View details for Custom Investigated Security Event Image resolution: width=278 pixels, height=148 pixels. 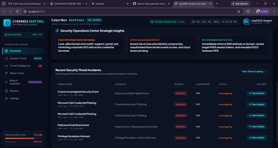tap(257, 93)
